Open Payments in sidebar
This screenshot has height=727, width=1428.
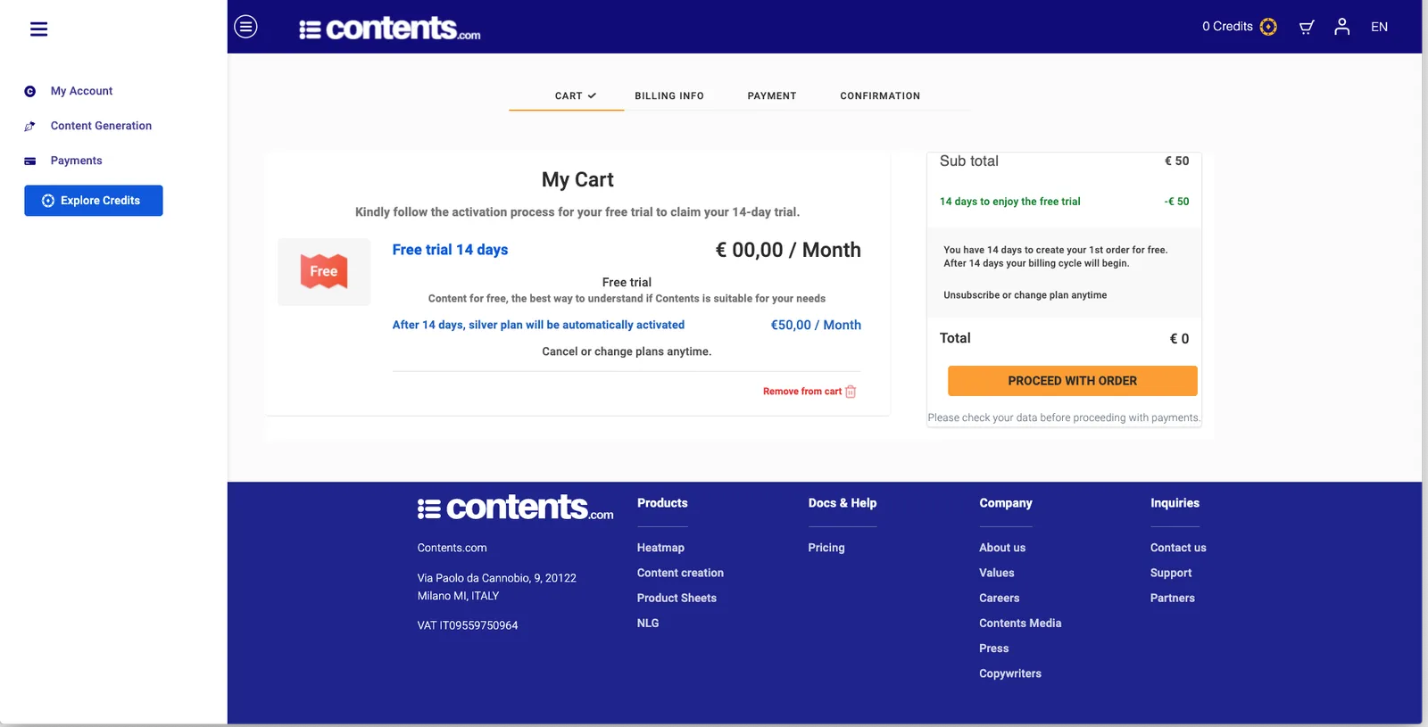(76, 161)
